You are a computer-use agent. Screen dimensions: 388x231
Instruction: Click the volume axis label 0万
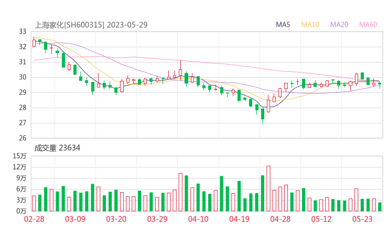pos(21,211)
